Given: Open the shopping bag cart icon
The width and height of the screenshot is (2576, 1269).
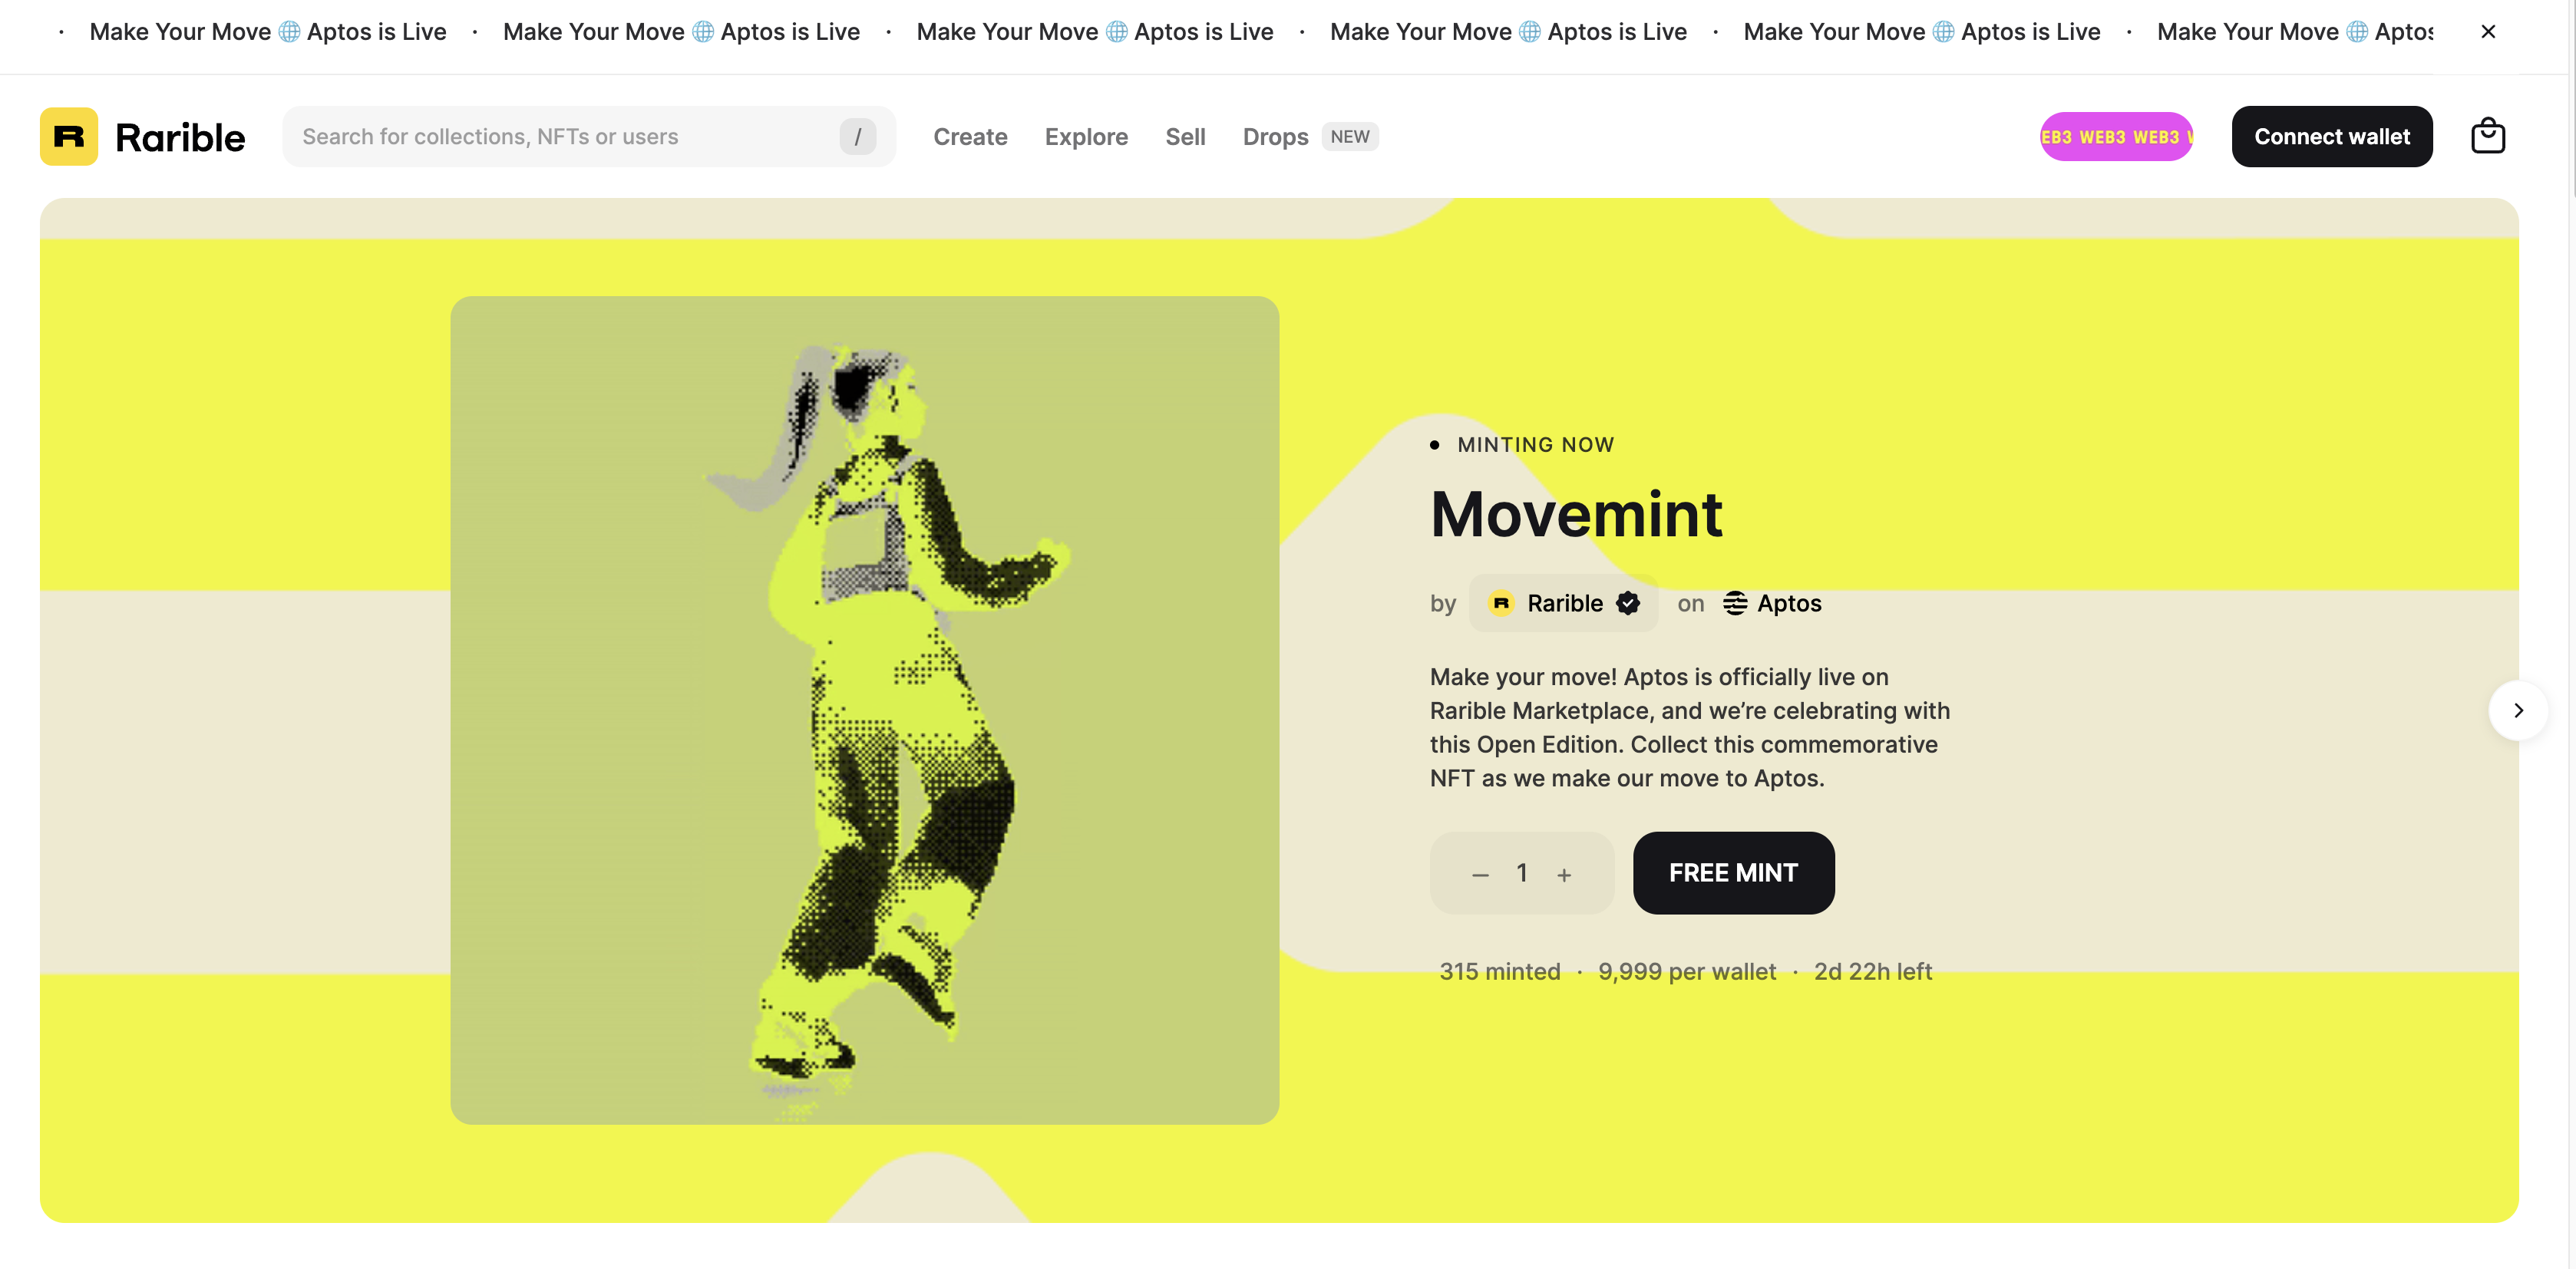Looking at the screenshot, I should tap(2488, 136).
